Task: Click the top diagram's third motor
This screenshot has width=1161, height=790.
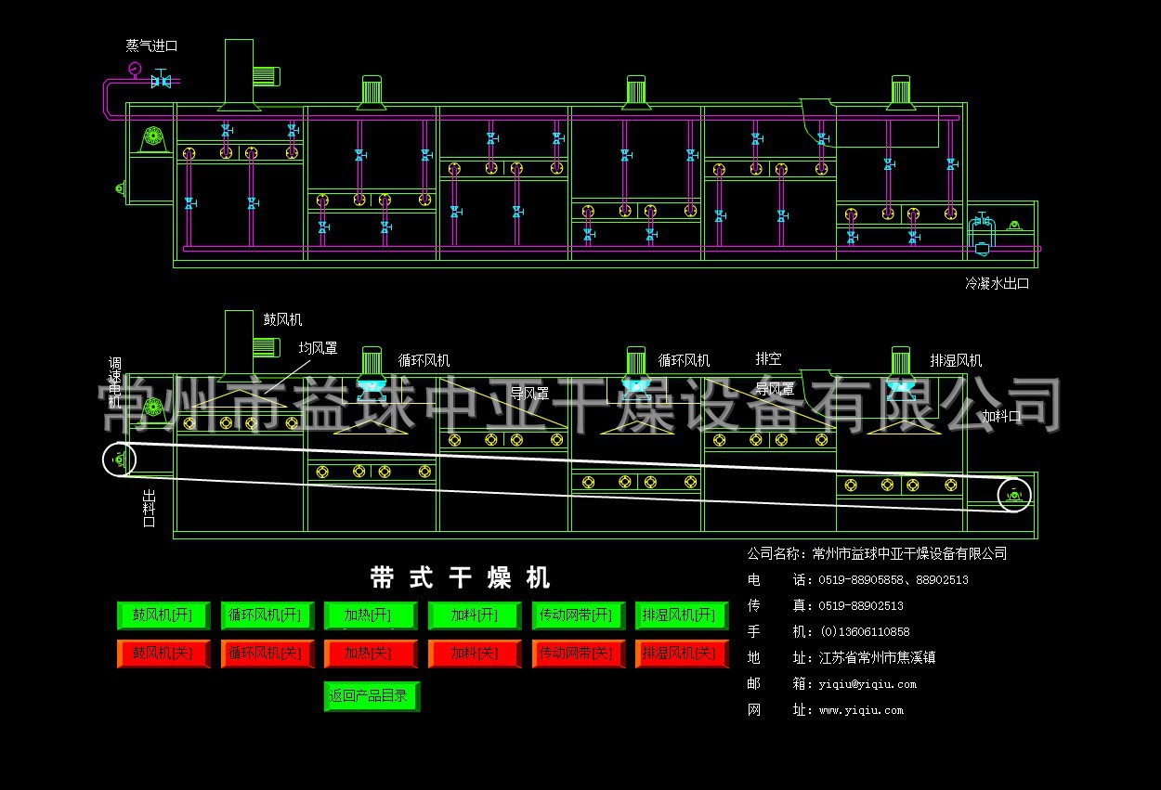Action: tap(900, 93)
